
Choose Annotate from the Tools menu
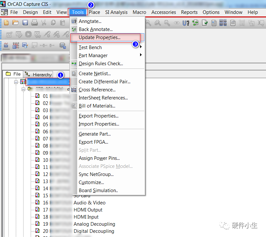coord(107,21)
